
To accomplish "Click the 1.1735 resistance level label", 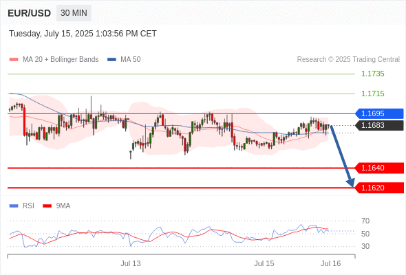I will (x=372, y=74).
